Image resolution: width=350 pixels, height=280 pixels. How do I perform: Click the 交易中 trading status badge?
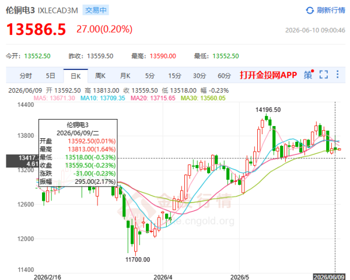pyautogui.click(x=96, y=10)
